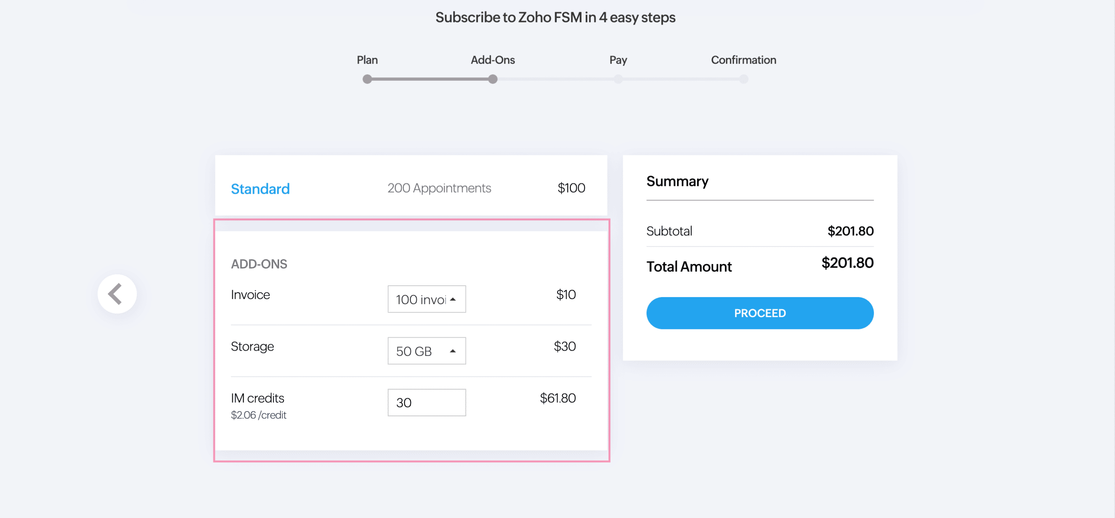Click the Pay step progress dot
1115x518 pixels.
pyautogui.click(x=618, y=79)
